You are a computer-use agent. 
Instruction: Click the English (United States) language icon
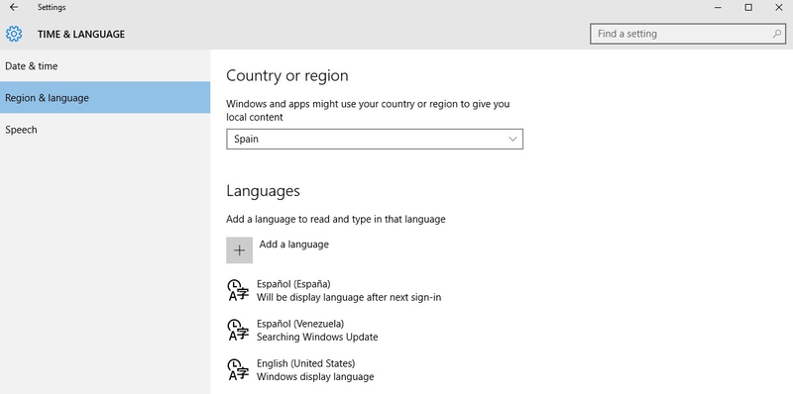pos(238,370)
